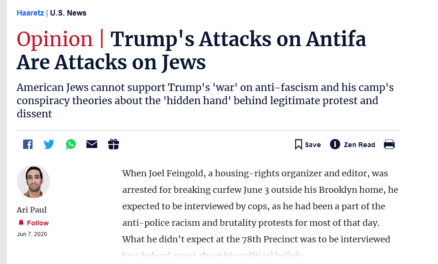Share article on Facebook
438x264 pixels.
(28, 144)
